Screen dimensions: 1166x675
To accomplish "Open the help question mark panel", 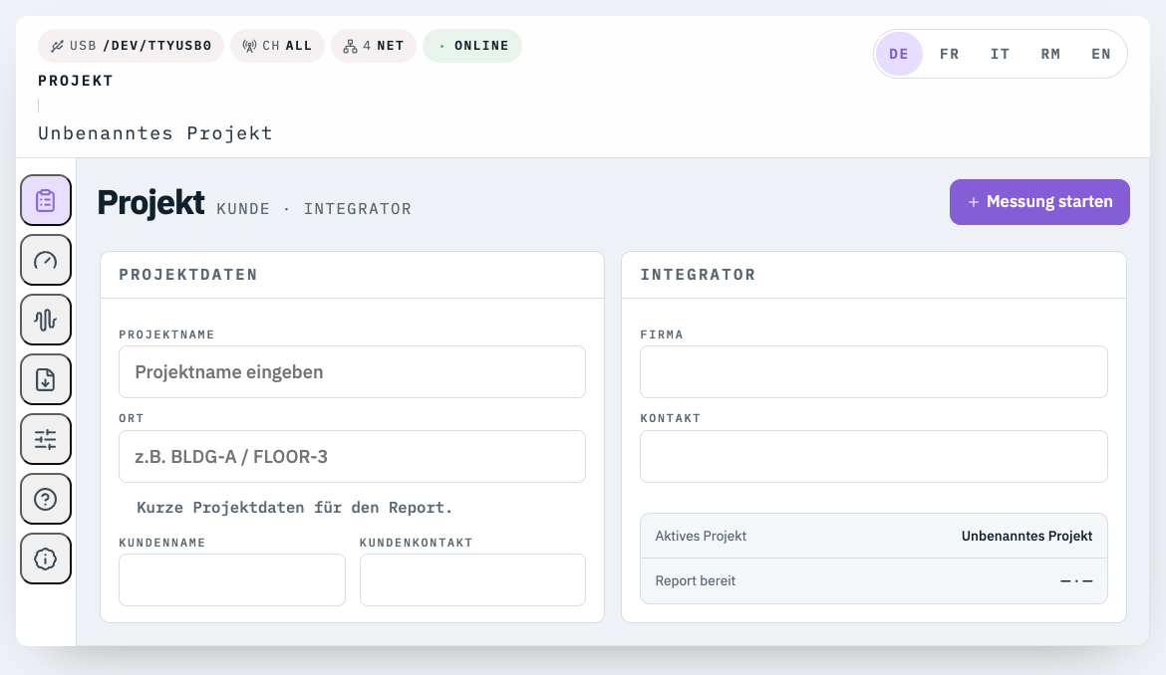I will coord(45,499).
